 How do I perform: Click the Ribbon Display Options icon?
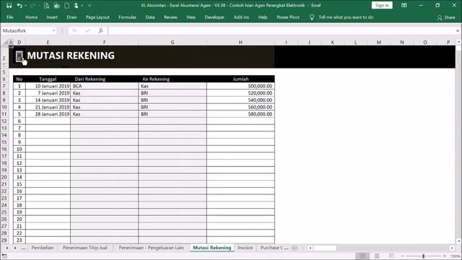(x=404, y=5)
